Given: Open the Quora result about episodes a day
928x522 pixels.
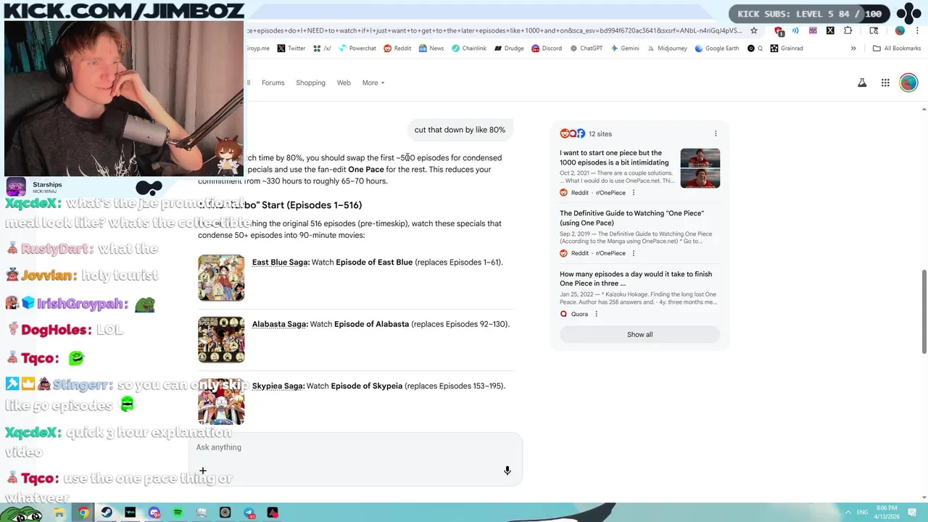Looking at the screenshot, I should [x=636, y=279].
